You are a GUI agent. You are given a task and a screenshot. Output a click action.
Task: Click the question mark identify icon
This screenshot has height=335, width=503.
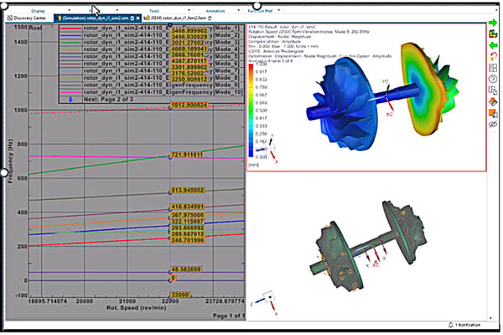tap(493, 79)
